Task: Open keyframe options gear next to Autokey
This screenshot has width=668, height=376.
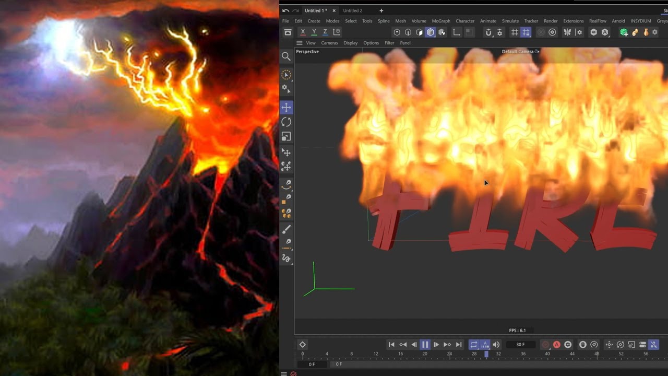Action: tap(568, 345)
